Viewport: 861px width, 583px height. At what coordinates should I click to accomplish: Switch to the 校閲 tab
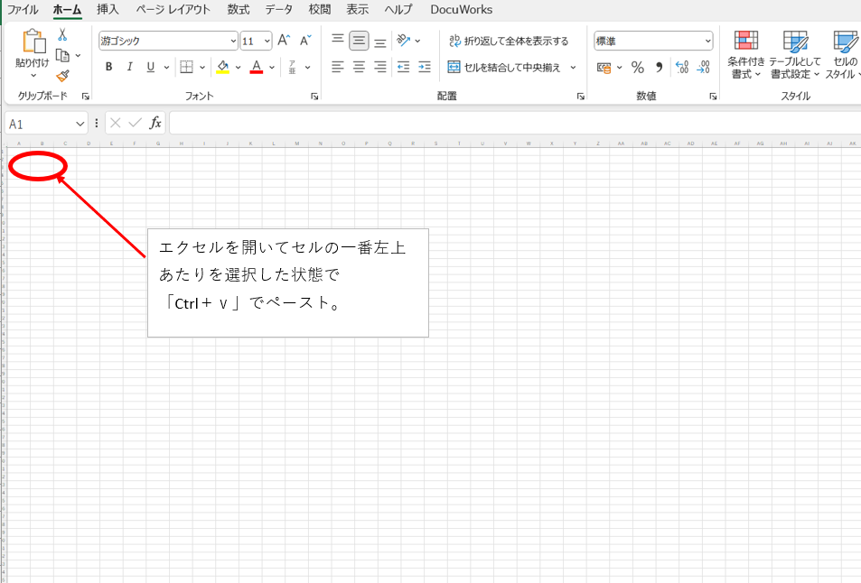320,9
